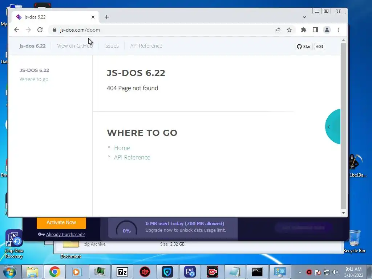Open API Reference in the top navigation
Screen dimensions: 372x279
coord(146,46)
